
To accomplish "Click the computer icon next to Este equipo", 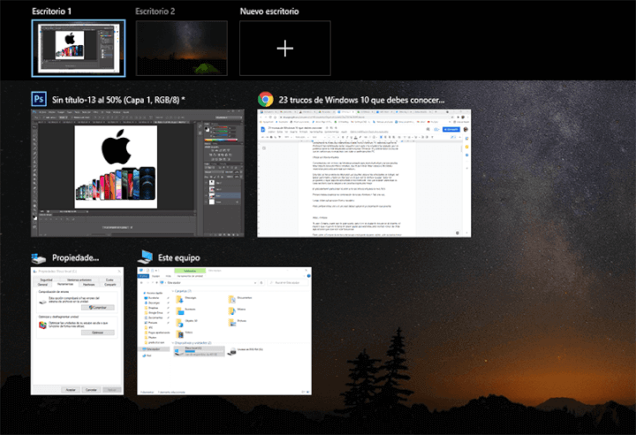I will (145, 257).
